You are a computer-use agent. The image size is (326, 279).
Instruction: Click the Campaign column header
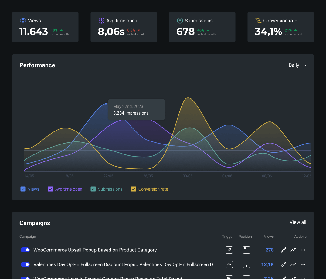coord(28,237)
